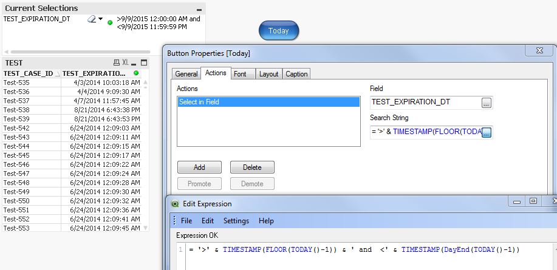Open the Help menu in Edit Expression
The width and height of the screenshot is (557, 270).
[266, 221]
